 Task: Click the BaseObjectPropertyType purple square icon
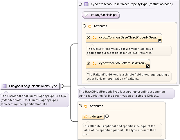86,4
